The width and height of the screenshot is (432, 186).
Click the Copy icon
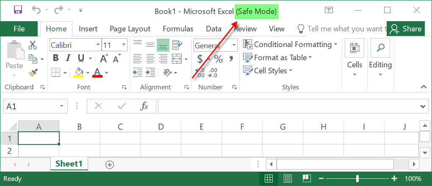tap(33, 59)
